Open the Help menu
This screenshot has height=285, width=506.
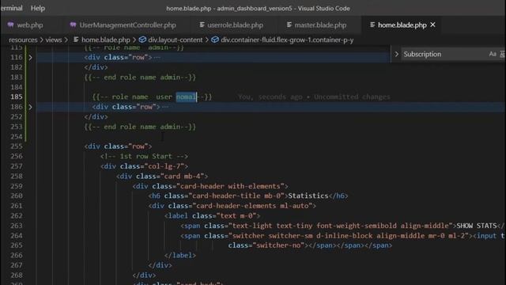pyautogui.click(x=38, y=8)
